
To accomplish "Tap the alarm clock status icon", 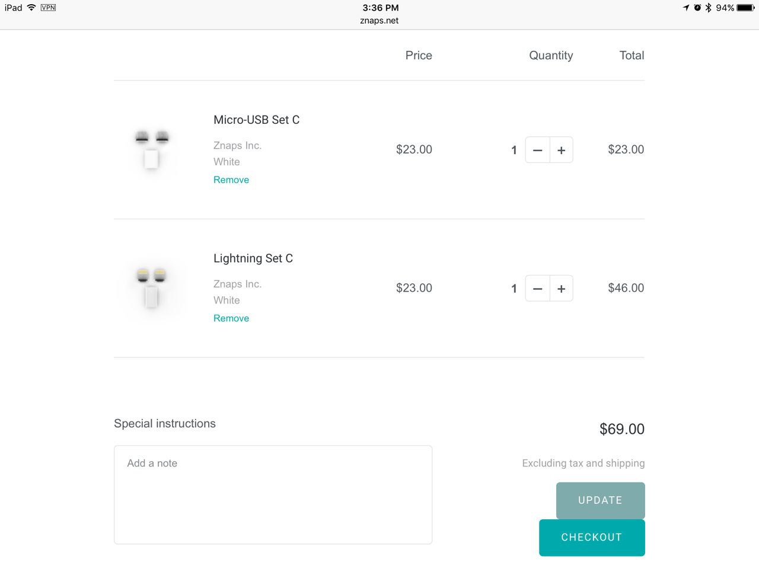I will 697,8.
